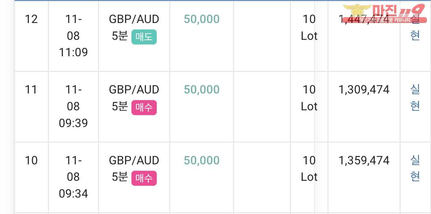Screen dimensions: 431x214
Task: Click the 1,359,474 balance value
Action: [x=364, y=160]
